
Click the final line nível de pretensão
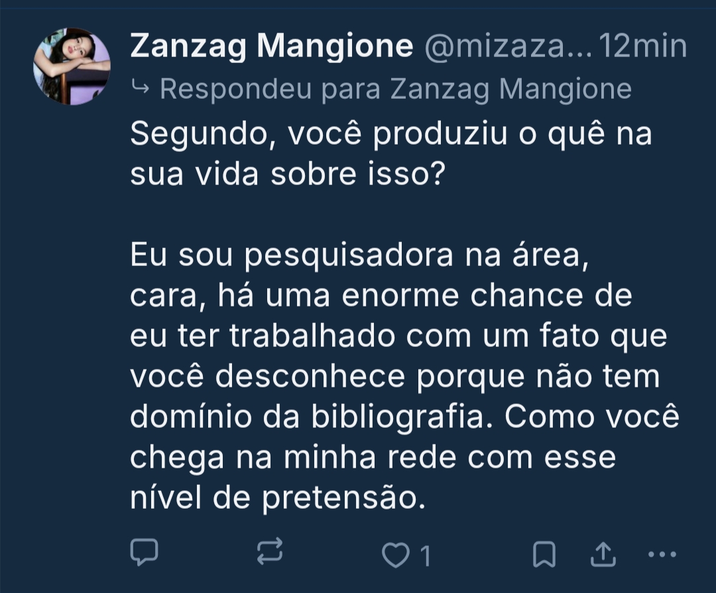pyautogui.click(x=277, y=498)
